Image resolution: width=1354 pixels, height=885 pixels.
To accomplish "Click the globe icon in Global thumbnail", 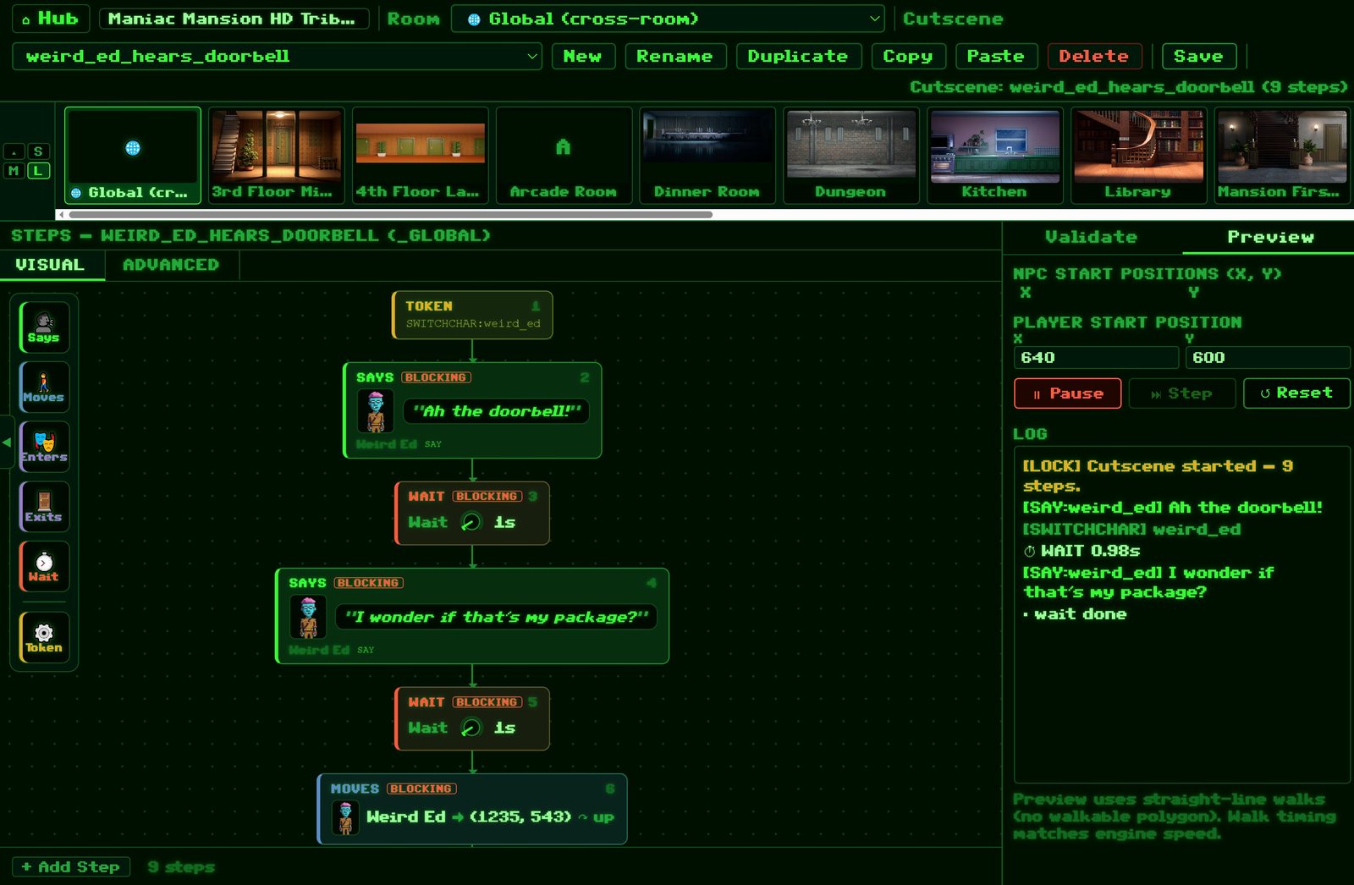I will [133, 148].
